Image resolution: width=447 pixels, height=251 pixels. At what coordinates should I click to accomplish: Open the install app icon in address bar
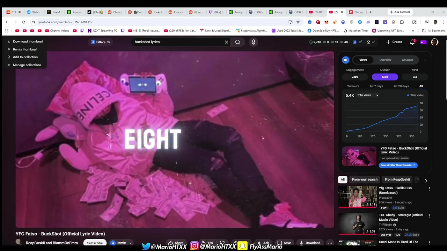pos(290,22)
